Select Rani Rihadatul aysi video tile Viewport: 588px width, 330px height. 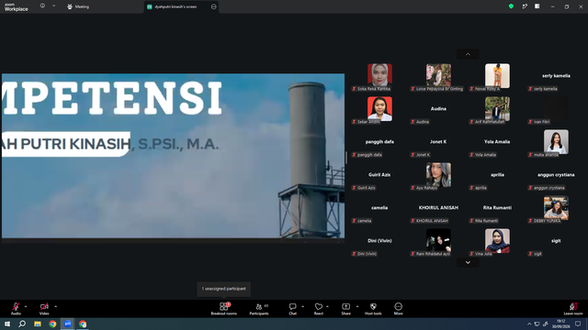pos(438,242)
